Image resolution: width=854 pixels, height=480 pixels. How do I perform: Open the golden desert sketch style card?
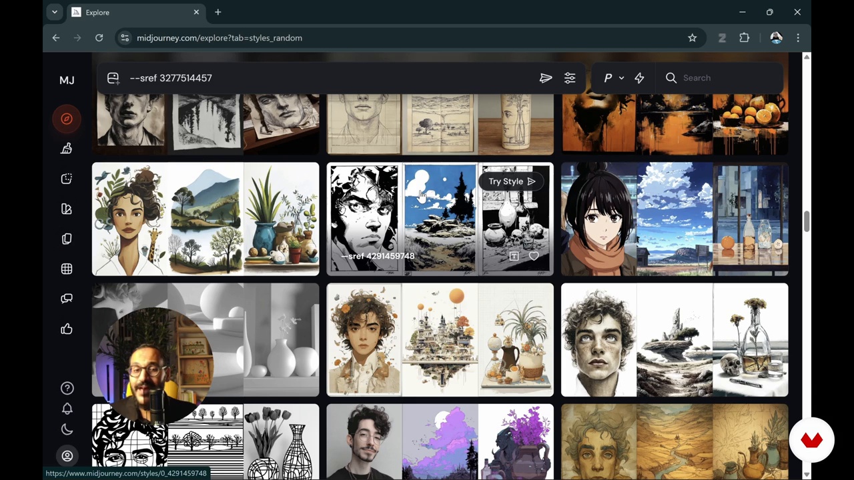(x=675, y=441)
